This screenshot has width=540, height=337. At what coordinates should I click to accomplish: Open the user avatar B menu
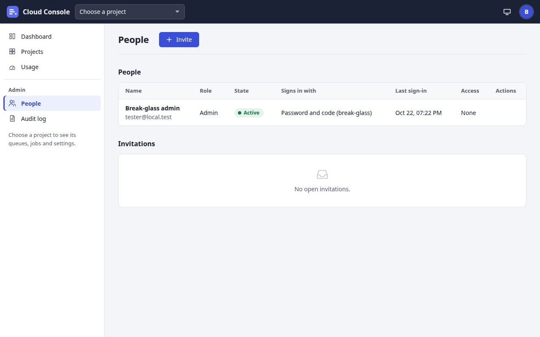pos(526,12)
